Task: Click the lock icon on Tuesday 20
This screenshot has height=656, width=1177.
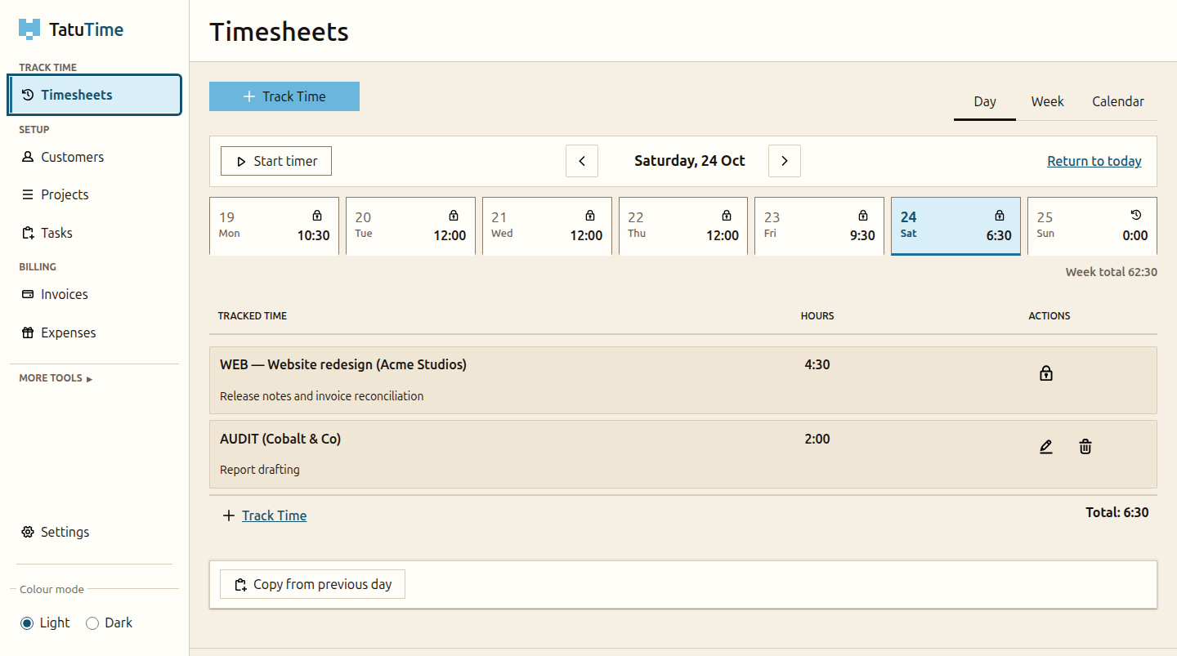Action: [x=454, y=216]
